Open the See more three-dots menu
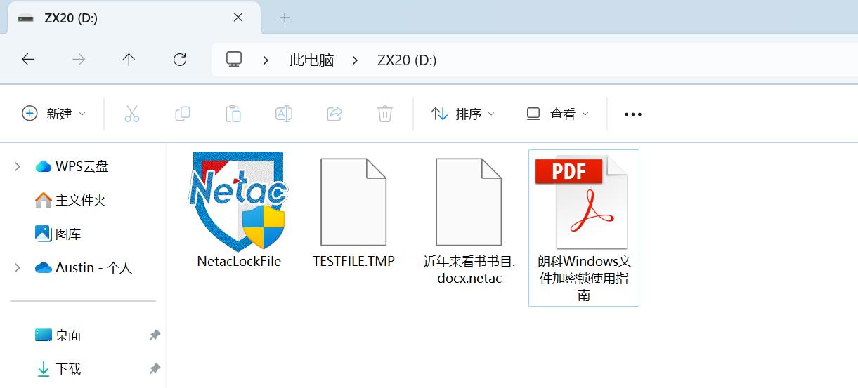 tap(633, 114)
